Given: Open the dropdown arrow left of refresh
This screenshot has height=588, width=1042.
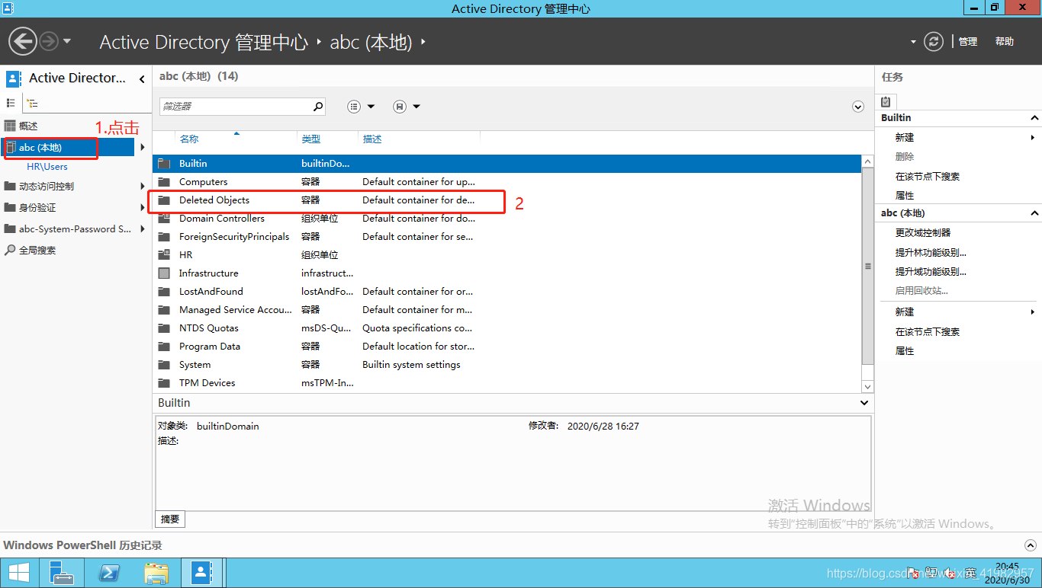Looking at the screenshot, I should point(913,42).
